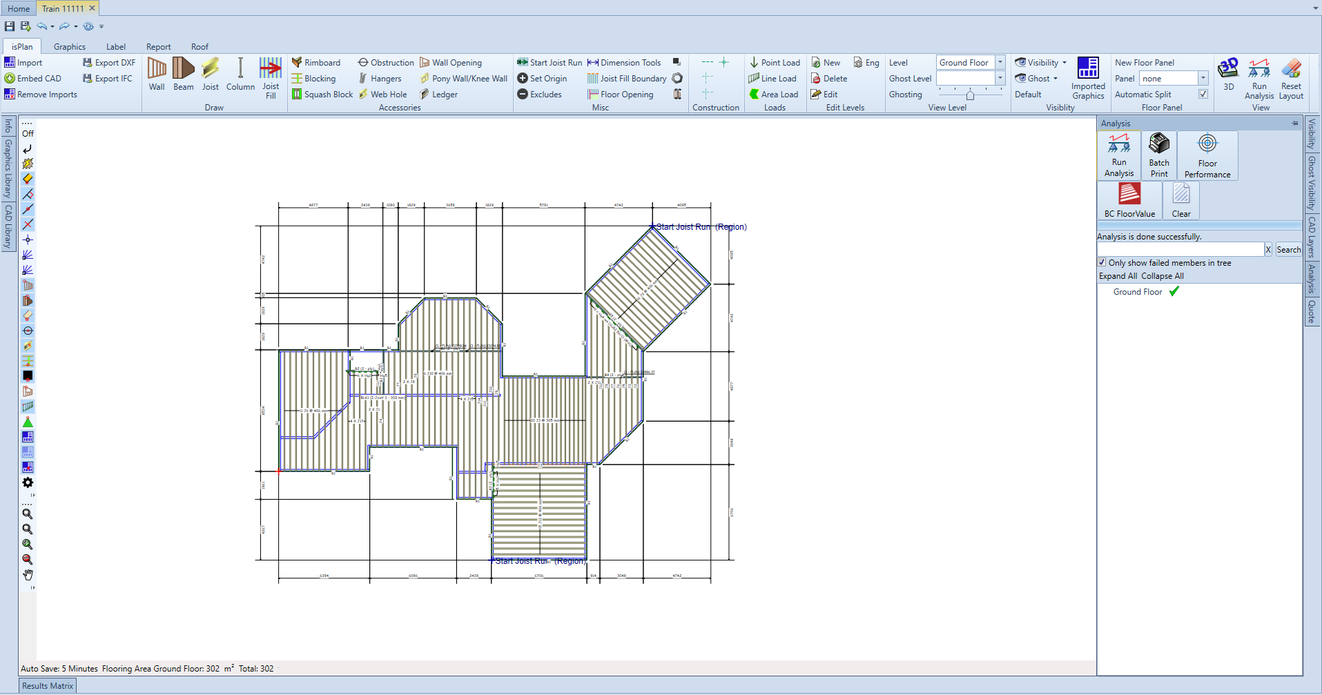Click the Save icon in quick toolbar
This screenshot has width=1322, height=695.
[x=10, y=26]
